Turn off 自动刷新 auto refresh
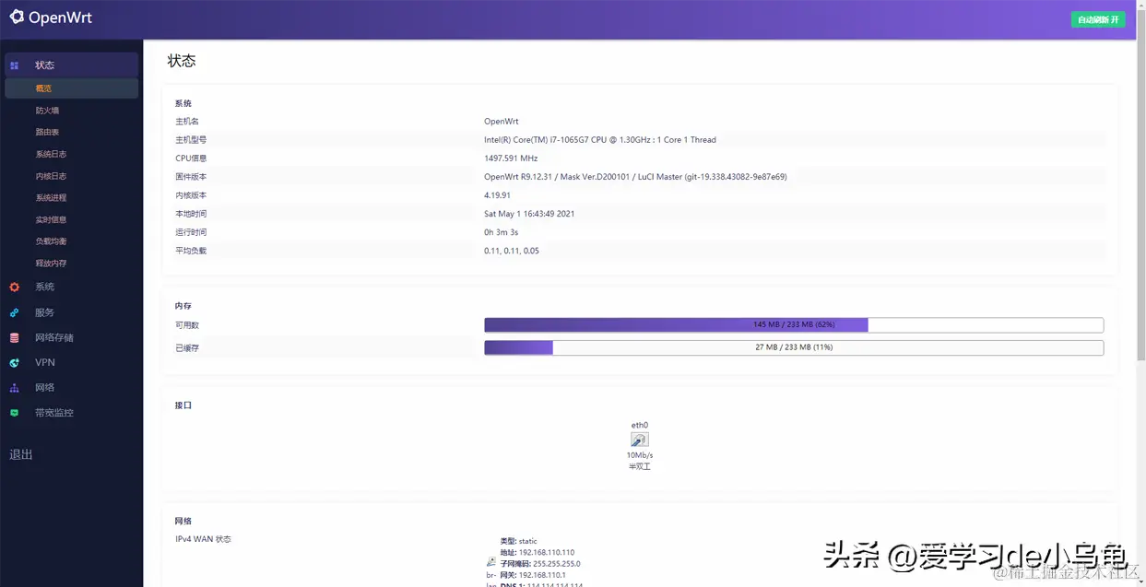The width and height of the screenshot is (1146, 587). click(1097, 18)
